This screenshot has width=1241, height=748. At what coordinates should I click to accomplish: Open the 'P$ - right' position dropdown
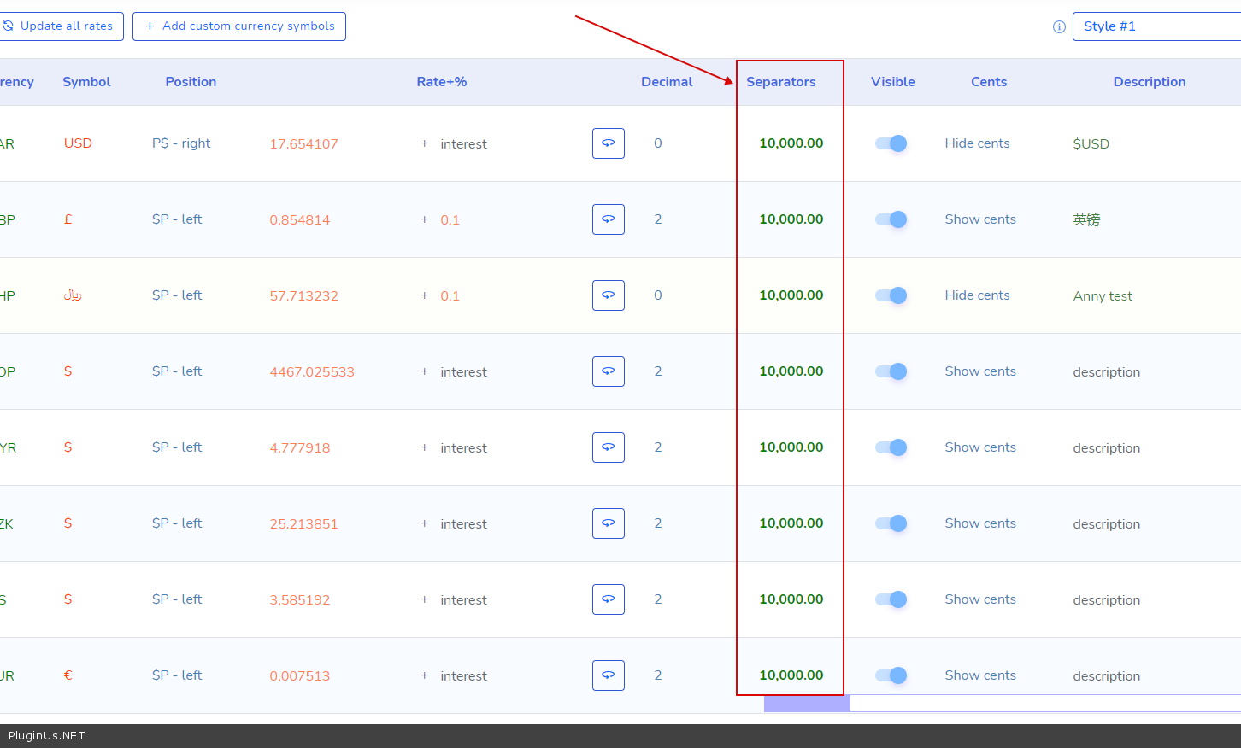point(181,143)
